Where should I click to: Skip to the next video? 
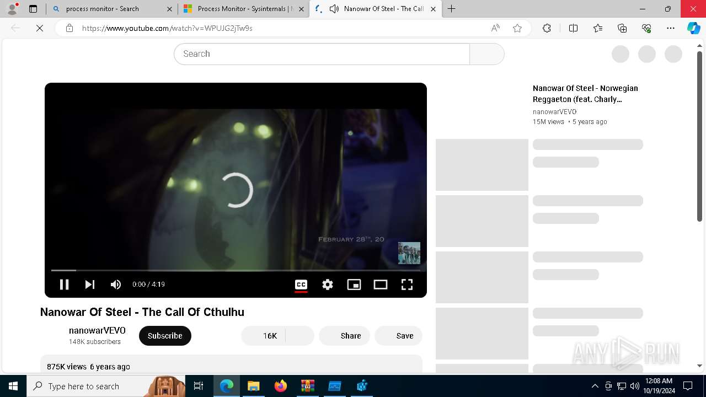(x=90, y=285)
